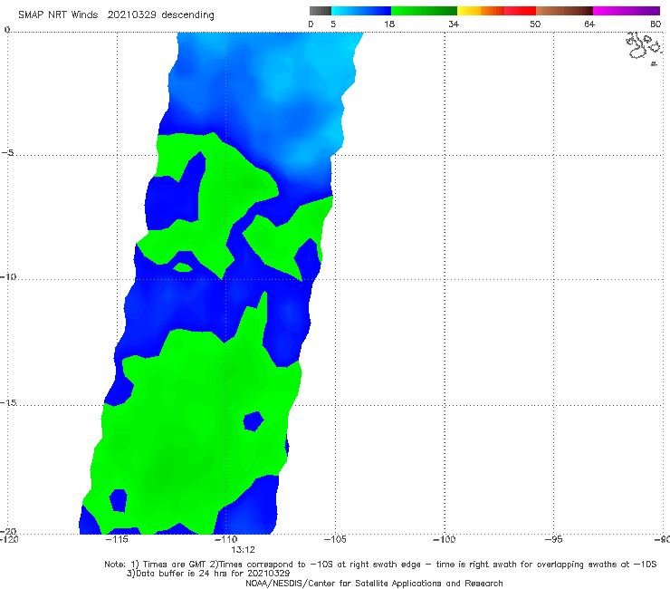Screen dimensions: 670x589
Task: Click the color bar label '64'
Action: pos(589,24)
